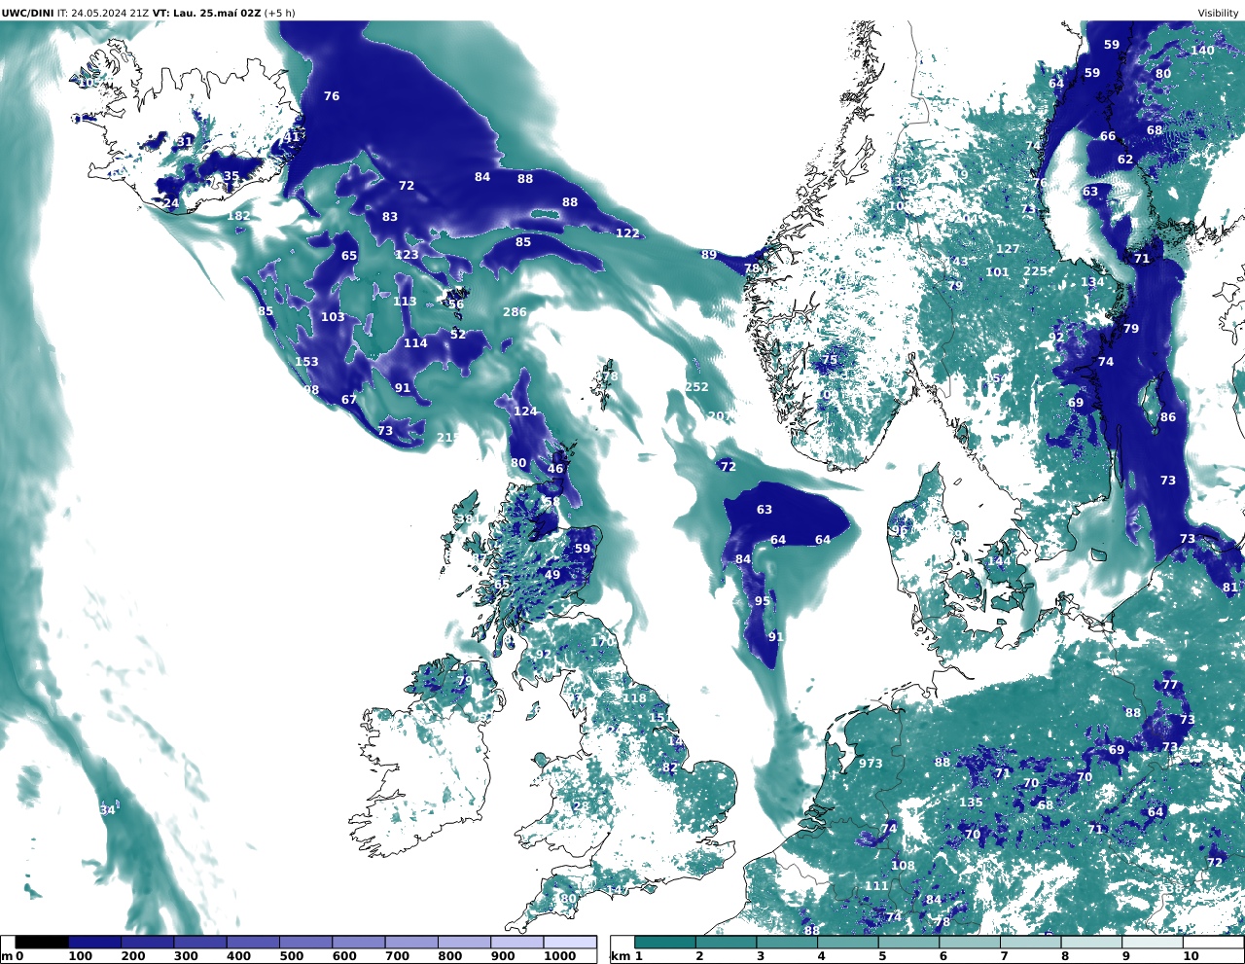Click the '24.05.2024 21Z' initial time text
The image size is (1245, 964).
point(110,13)
